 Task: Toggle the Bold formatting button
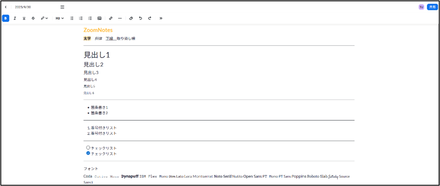(5, 18)
